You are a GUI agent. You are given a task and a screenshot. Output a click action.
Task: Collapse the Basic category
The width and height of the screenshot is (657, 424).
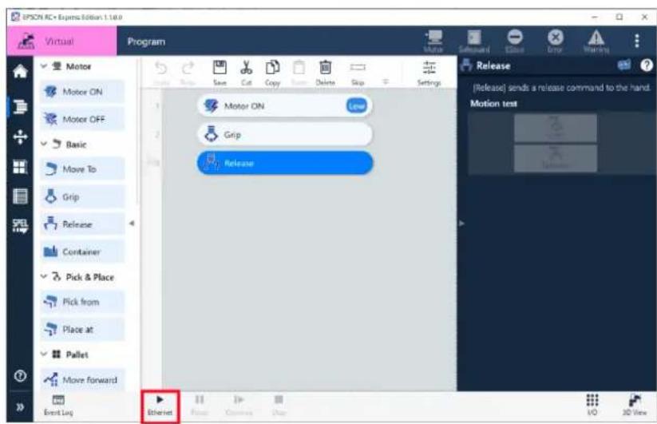pyautogui.click(x=44, y=144)
